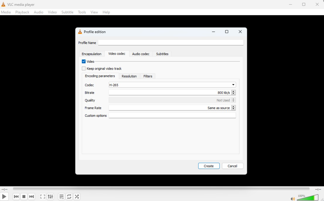The image size is (324, 201).
Task: Click inside the Profile Name field
Action: click(x=171, y=42)
